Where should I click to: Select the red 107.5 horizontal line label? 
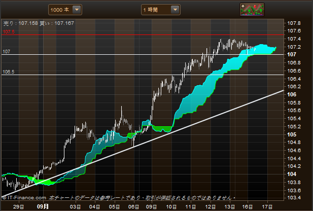point(9,32)
